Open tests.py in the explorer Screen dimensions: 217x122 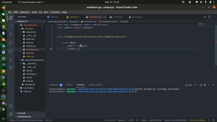(x=29, y=53)
